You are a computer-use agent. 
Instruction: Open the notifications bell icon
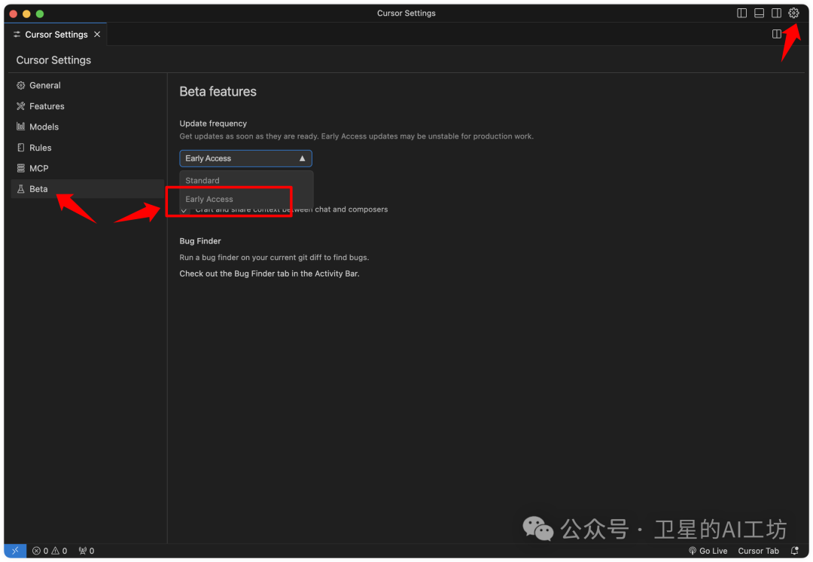point(794,551)
